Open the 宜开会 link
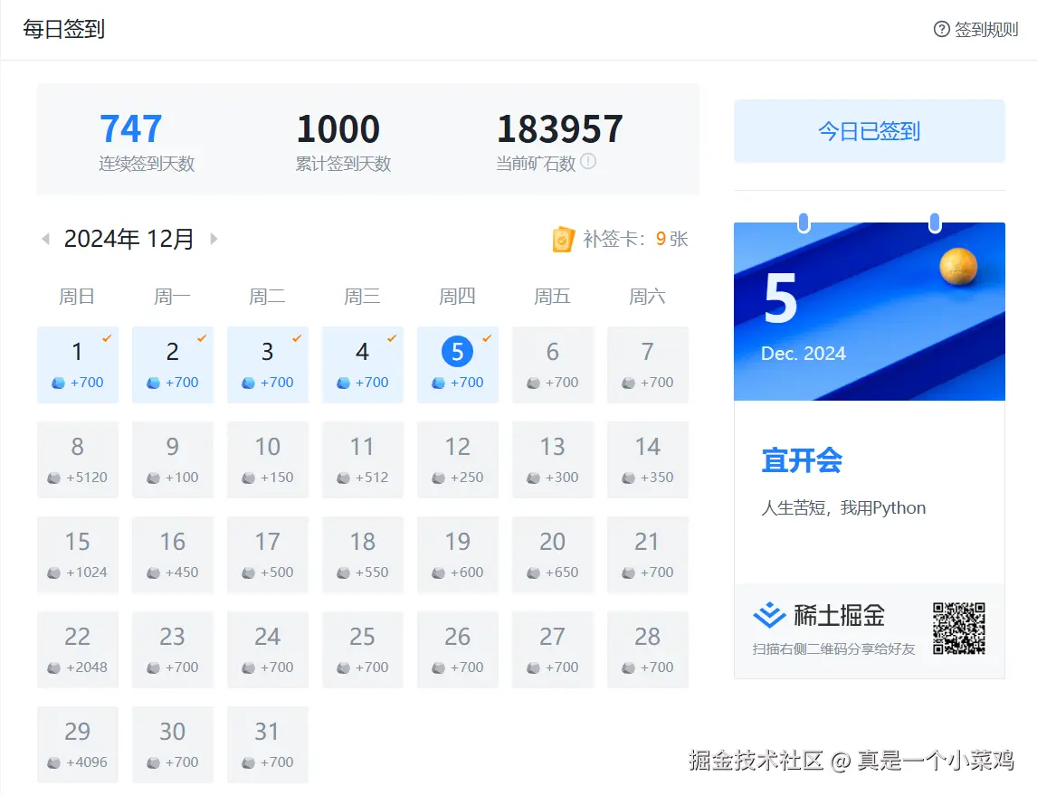Screen dimensions: 1037x795 point(802,460)
